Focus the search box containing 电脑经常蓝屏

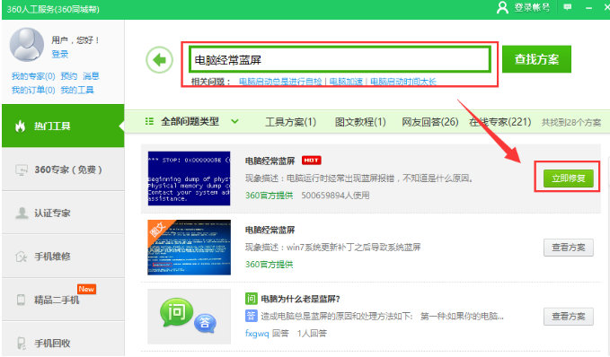(340, 59)
